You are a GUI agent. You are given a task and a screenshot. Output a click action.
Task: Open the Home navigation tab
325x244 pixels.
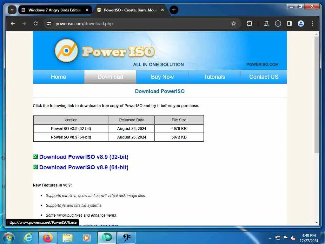58,77
